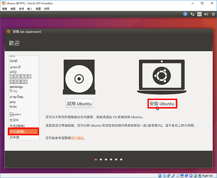This screenshot has height=178, width=217.
Task: Click the shared folders status icon
Action: pyautogui.click(x=178, y=176)
